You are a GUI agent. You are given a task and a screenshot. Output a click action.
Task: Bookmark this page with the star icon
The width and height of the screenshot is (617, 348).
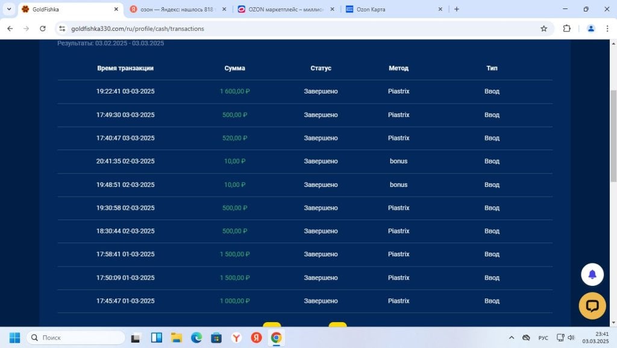tap(544, 28)
